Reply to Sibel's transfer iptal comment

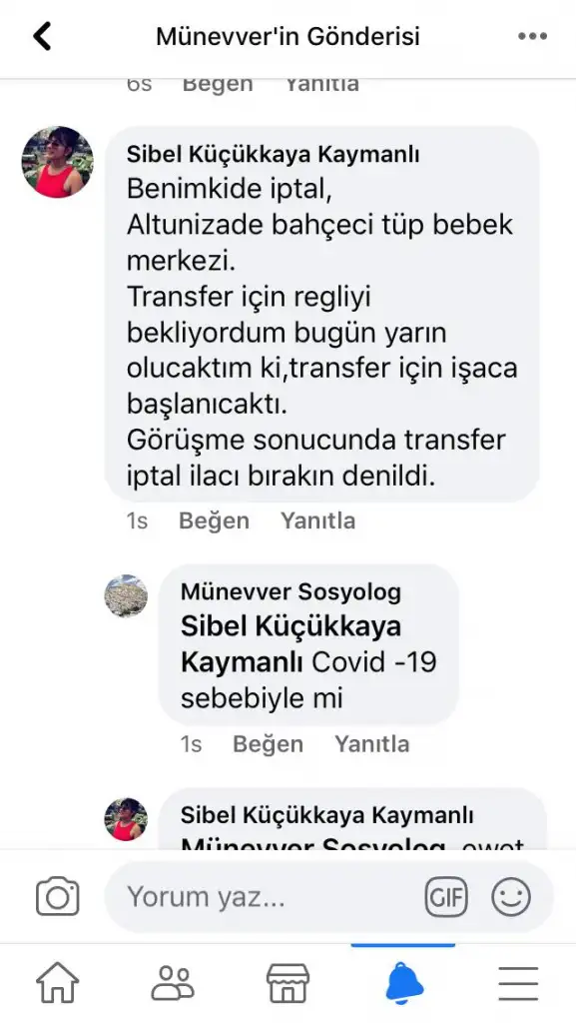[318, 520]
